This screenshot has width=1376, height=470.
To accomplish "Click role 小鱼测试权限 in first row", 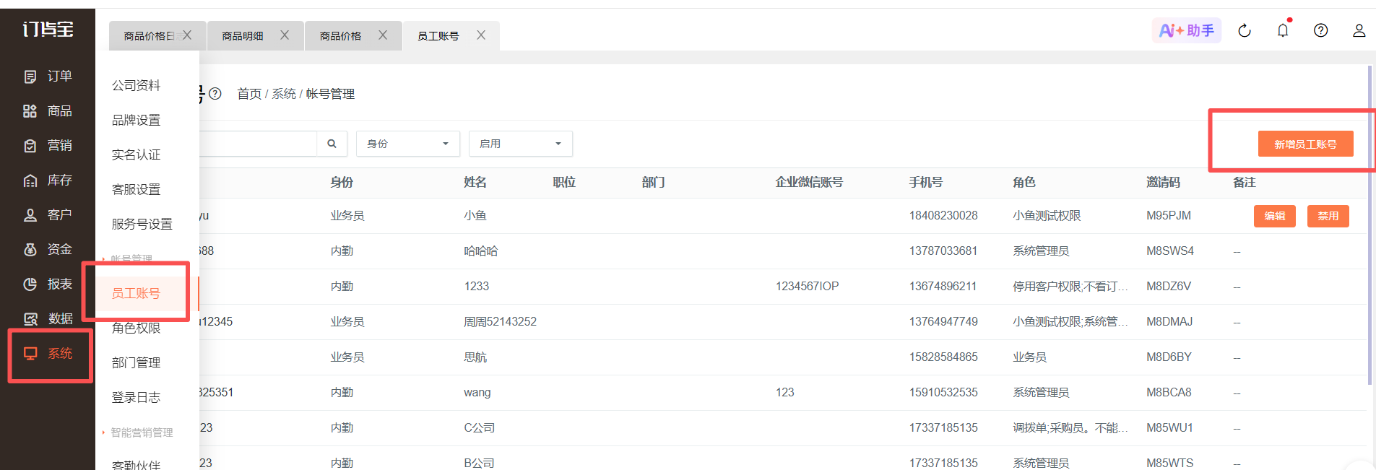I will [x=1047, y=216].
